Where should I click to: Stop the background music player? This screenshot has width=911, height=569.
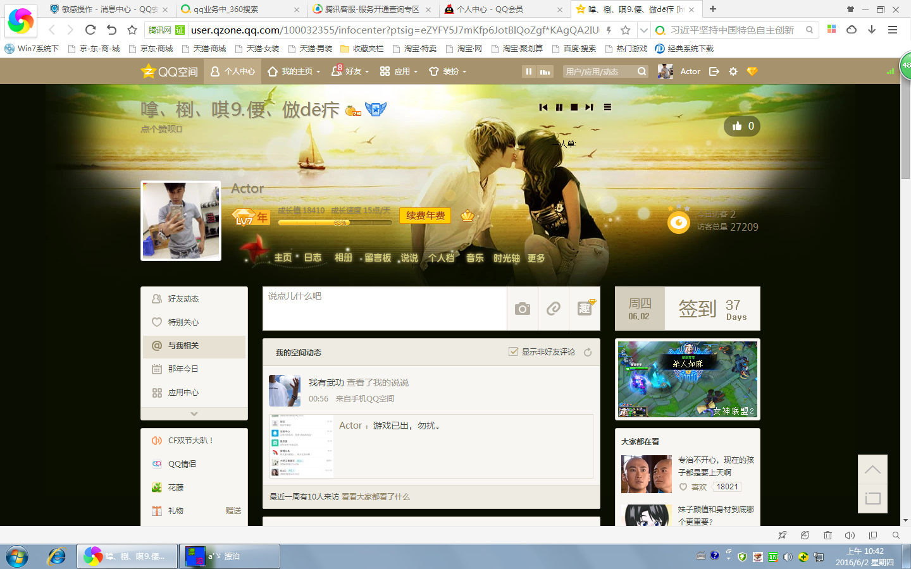coord(574,107)
